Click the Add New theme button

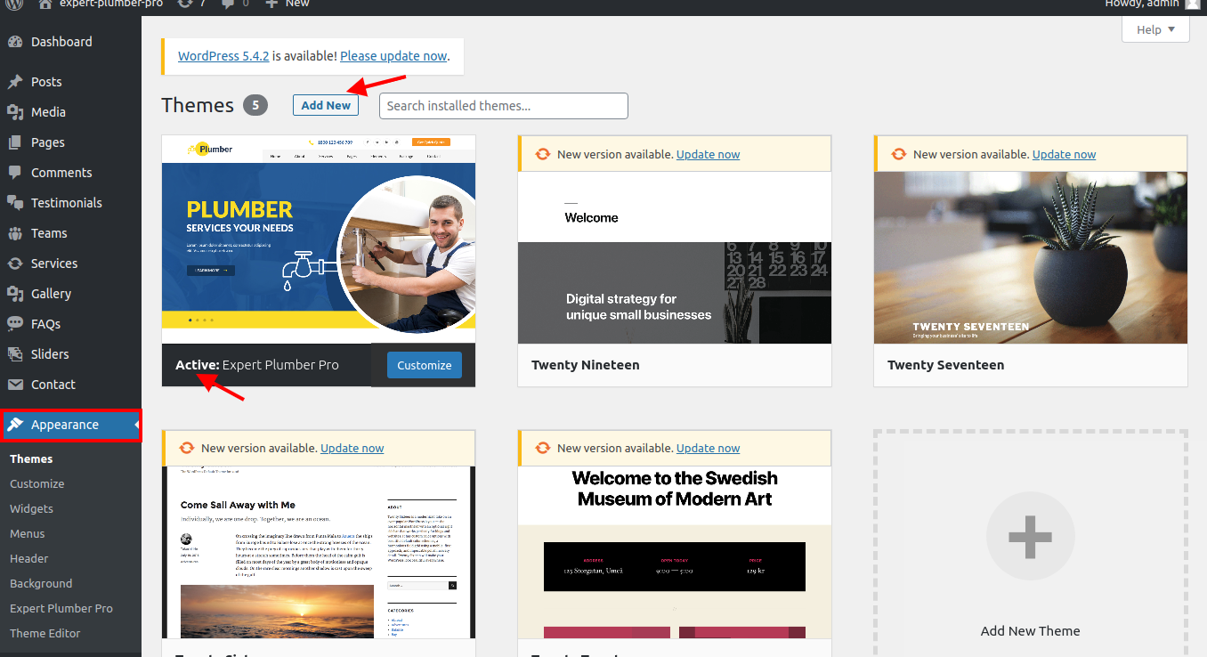tap(326, 105)
